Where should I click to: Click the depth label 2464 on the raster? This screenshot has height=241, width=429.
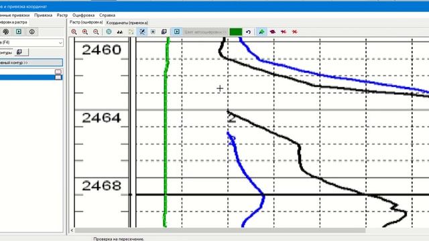pos(101,118)
